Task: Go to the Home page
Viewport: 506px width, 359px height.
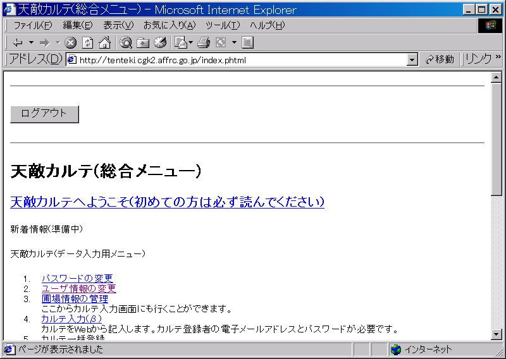Action: [104, 43]
